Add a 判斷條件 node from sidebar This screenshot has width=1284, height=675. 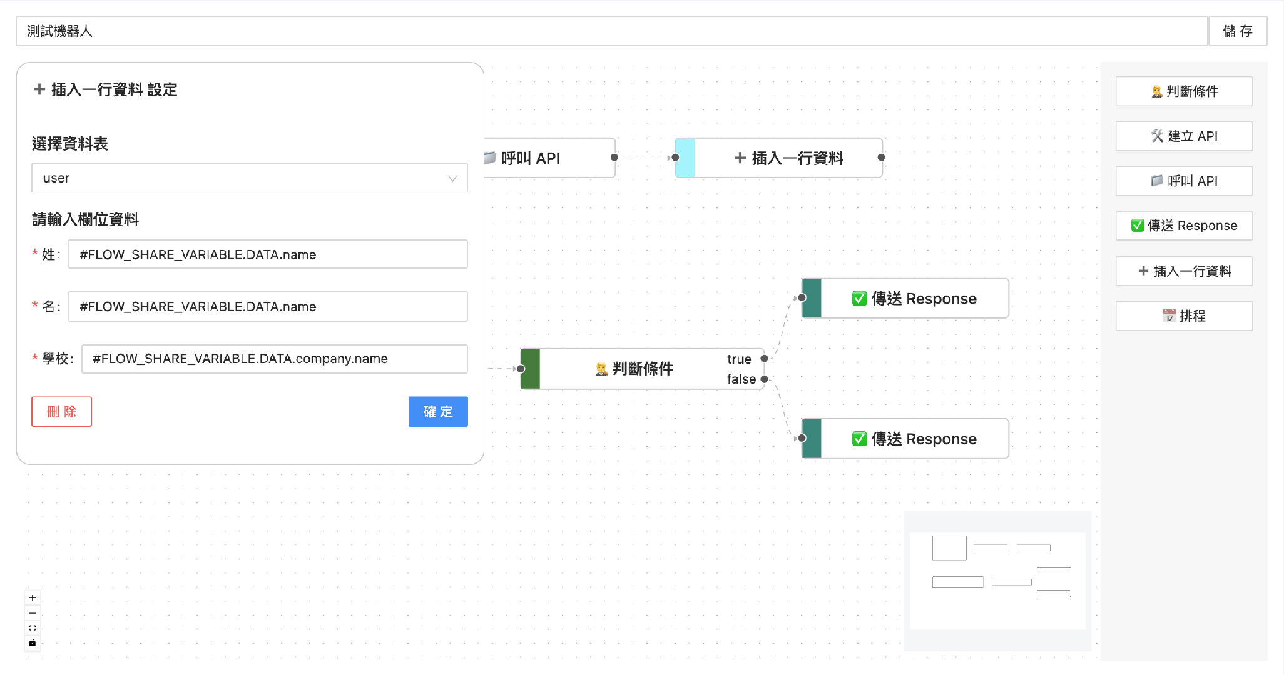coord(1184,91)
